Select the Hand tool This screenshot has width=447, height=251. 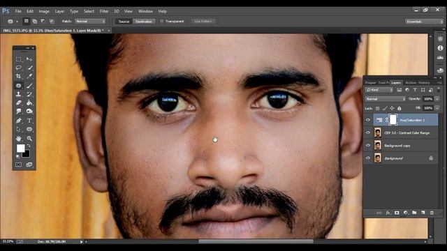19,139
